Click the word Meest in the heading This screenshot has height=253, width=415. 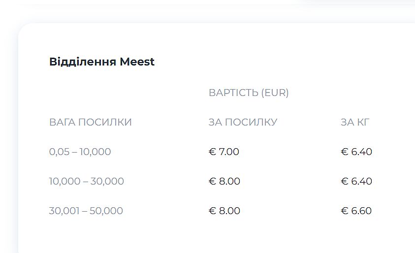coord(137,62)
